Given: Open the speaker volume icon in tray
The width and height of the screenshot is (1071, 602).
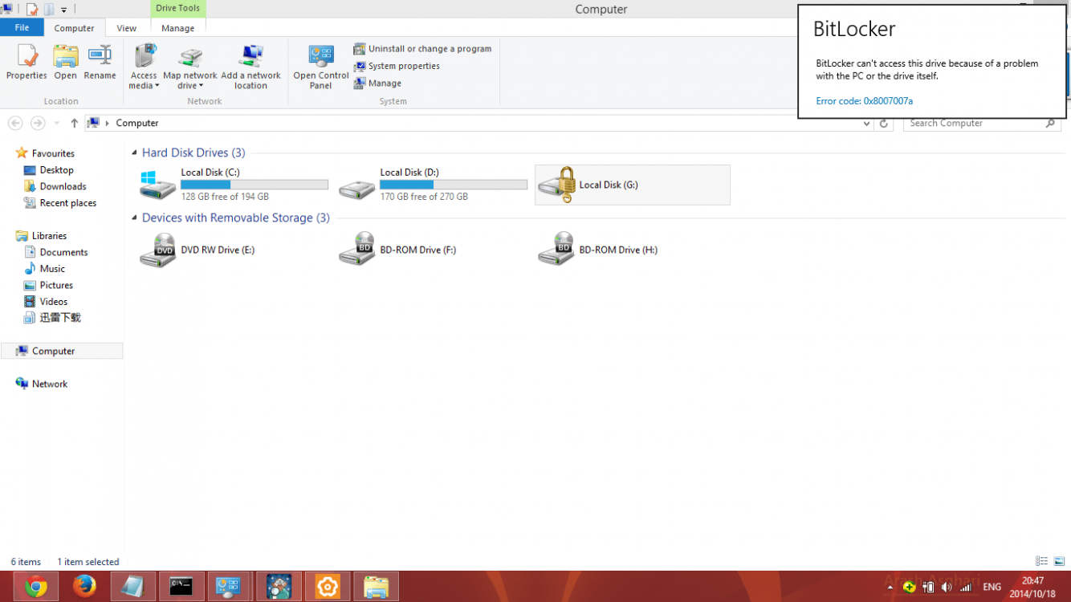Looking at the screenshot, I should 945,587.
